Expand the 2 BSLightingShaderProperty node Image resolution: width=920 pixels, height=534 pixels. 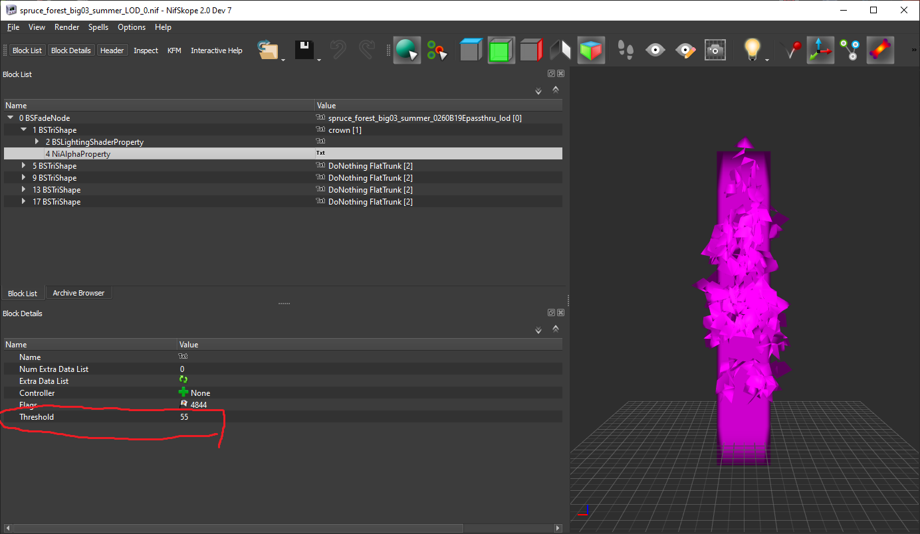pos(37,142)
